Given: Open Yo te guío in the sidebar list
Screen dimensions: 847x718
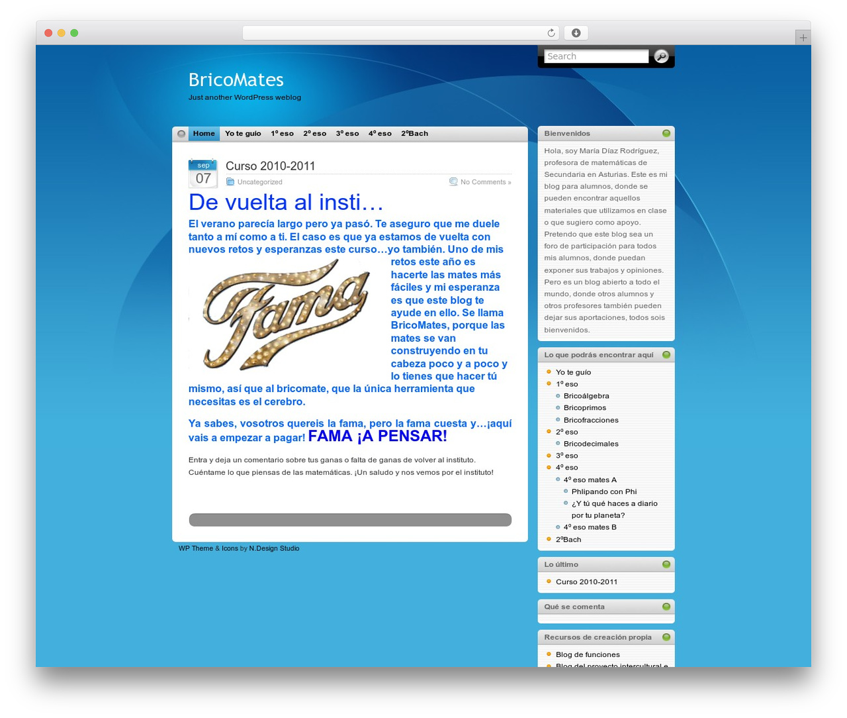Looking at the screenshot, I should tap(573, 372).
